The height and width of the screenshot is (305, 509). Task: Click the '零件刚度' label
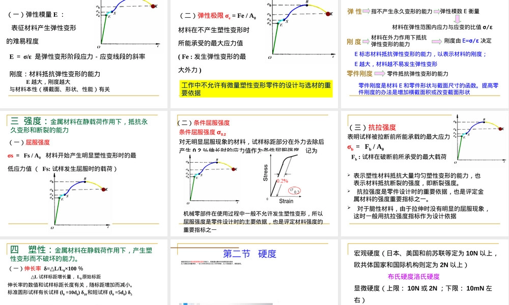[360, 74]
